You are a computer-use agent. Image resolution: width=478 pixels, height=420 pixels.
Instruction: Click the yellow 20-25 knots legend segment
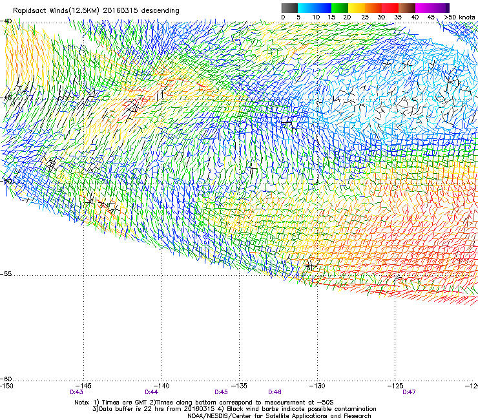[357, 8]
